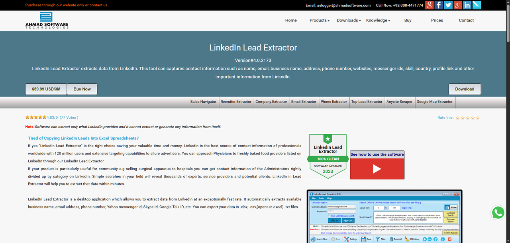This screenshot has height=243, width=510.
Task: Open the Google Plus icon
Action: (458, 5)
